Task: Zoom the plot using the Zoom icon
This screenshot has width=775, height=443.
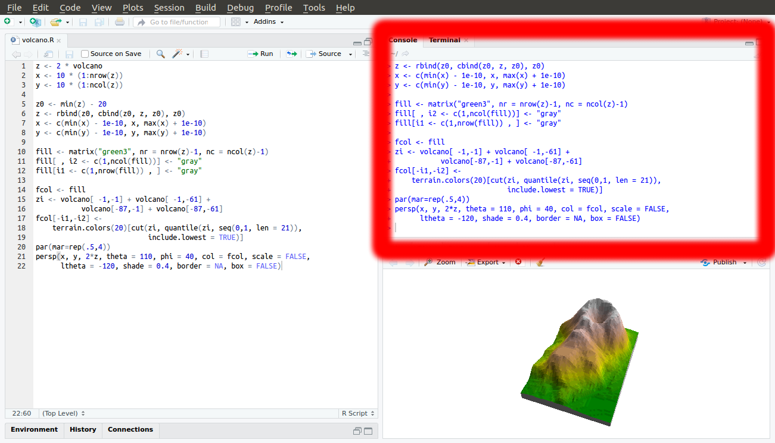Action: point(440,262)
